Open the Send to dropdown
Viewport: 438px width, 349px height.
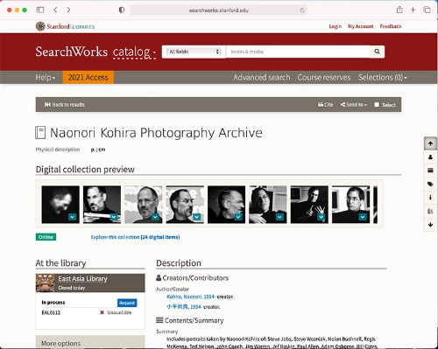click(x=353, y=104)
